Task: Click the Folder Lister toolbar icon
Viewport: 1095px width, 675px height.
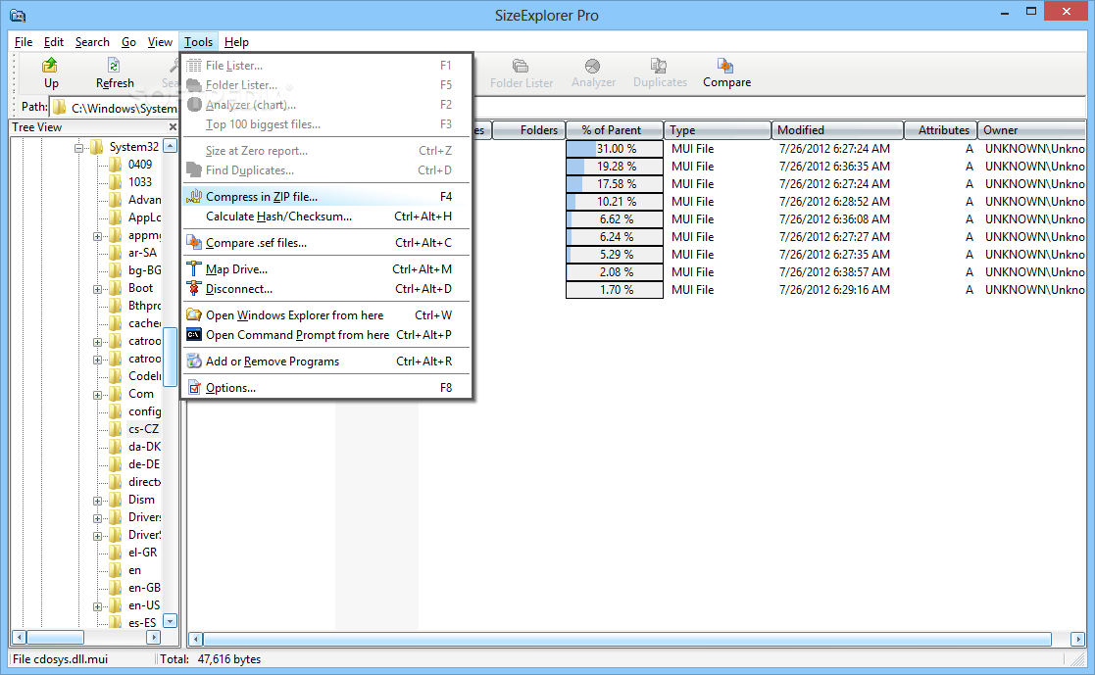Action: point(521,66)
